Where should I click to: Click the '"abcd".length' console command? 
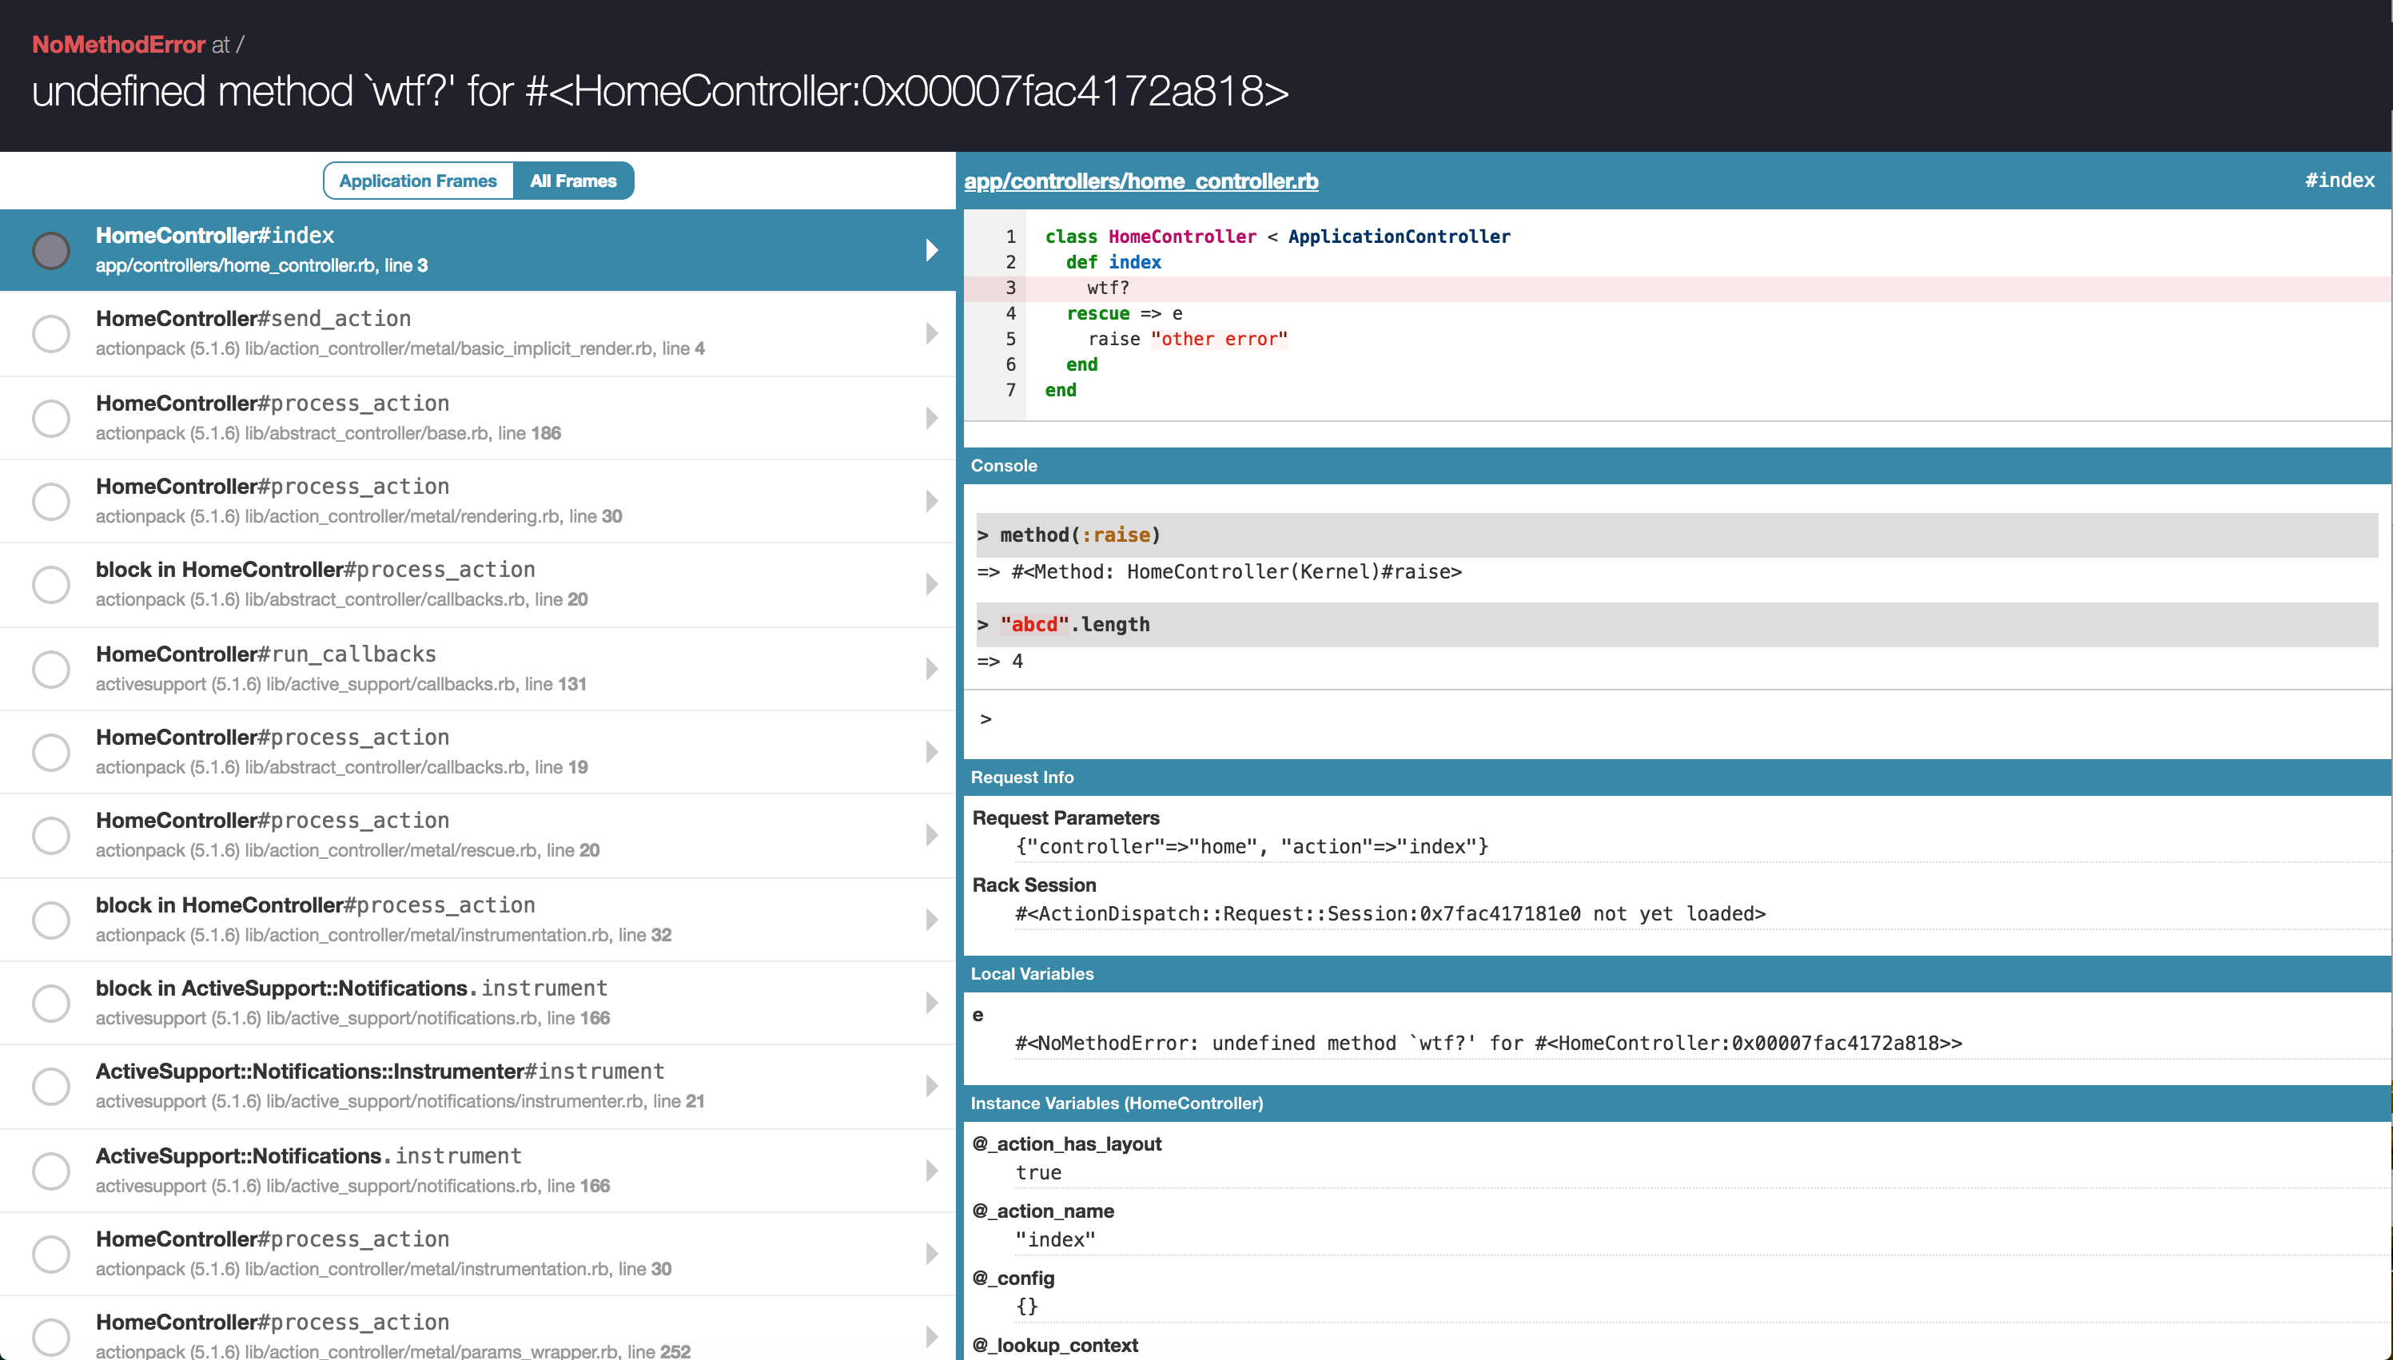[1678, 625]
